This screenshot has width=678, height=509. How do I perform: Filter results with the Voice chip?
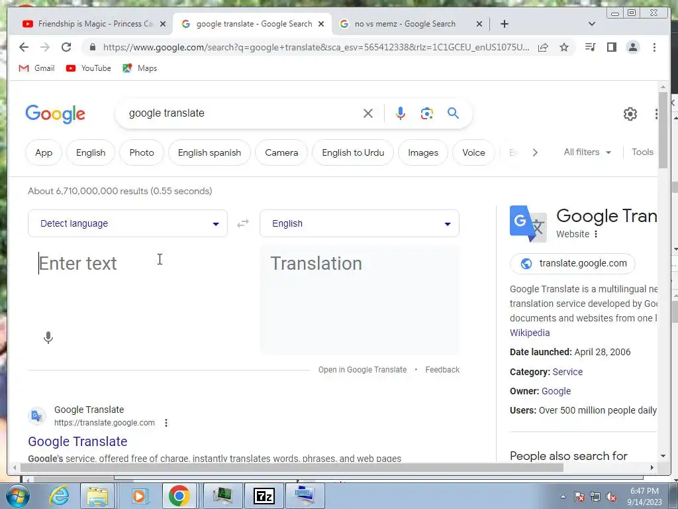click(x=473, y=152)
